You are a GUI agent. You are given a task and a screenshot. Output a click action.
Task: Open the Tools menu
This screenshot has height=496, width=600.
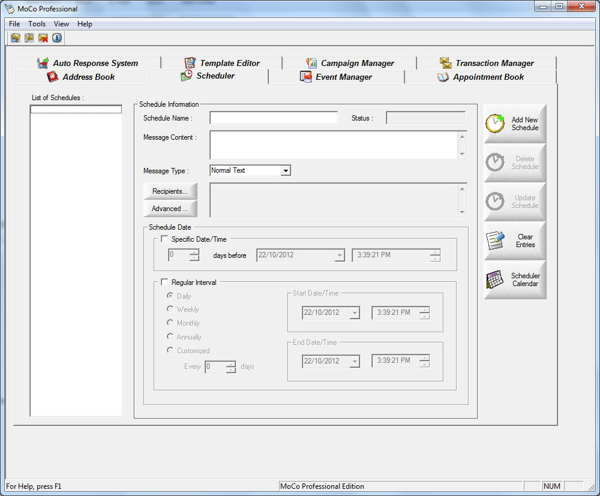pyautogui.click(x=37, y=24)
